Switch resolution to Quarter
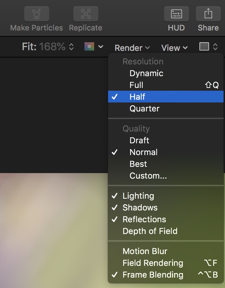Viewport: 225px width, 288px height. [x=144, y=109]
